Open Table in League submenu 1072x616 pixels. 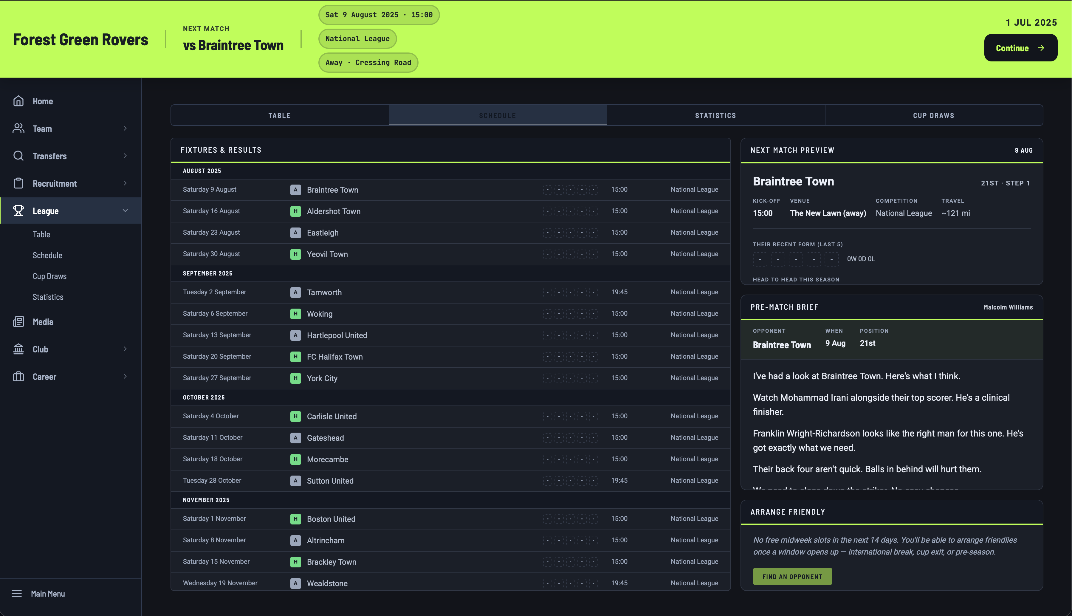(41, 234)
